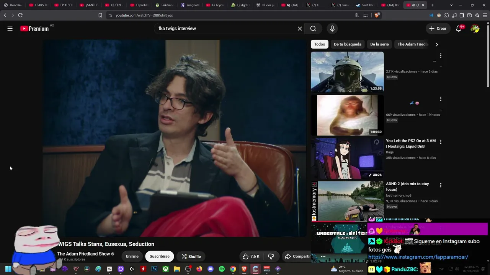Open the page zoom control in address bar
The width and height of the screenshot is (490, 275).
(x=357, y=15)
